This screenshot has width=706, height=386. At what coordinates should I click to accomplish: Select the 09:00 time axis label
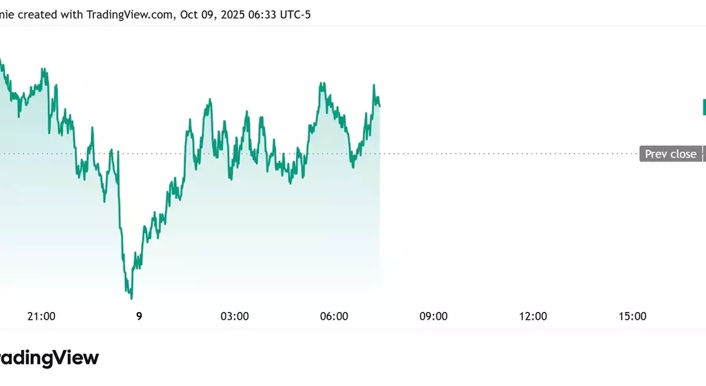433,317
